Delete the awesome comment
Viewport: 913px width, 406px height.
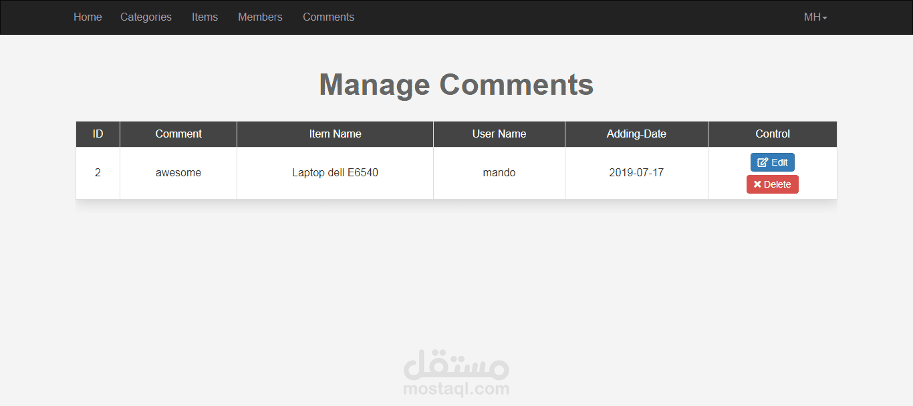tap(772, 184)
